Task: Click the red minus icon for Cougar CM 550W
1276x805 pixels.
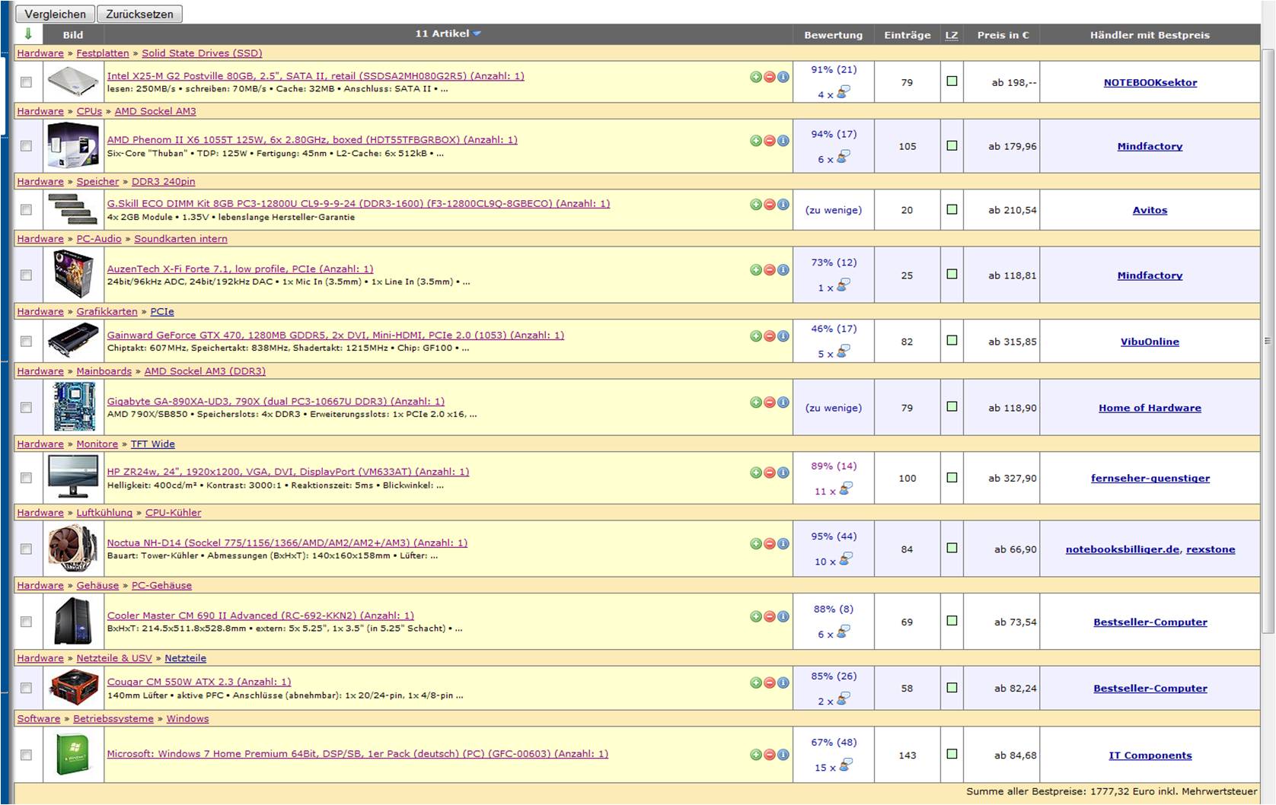Action: pos(769,683)
